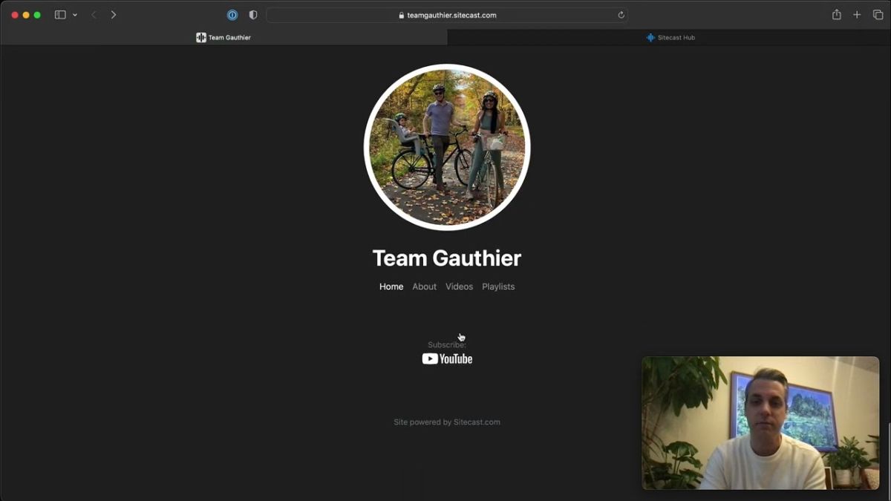
Task: Open the Videos page link
Action: pyautogui.click(x=459, y=286)
